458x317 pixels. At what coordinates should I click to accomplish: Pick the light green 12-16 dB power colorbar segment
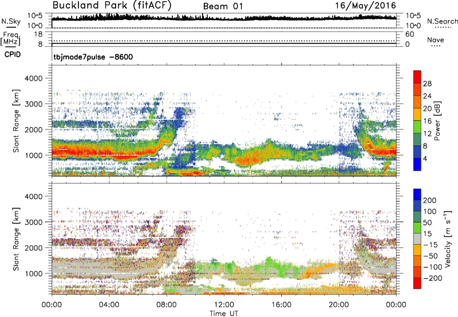click(417, 127)
